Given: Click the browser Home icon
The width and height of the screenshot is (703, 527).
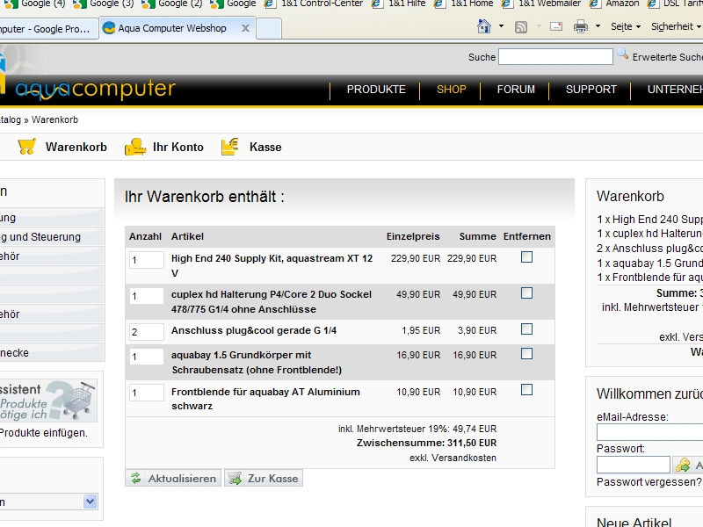Looking at the screenshot, I should [484, 26].
